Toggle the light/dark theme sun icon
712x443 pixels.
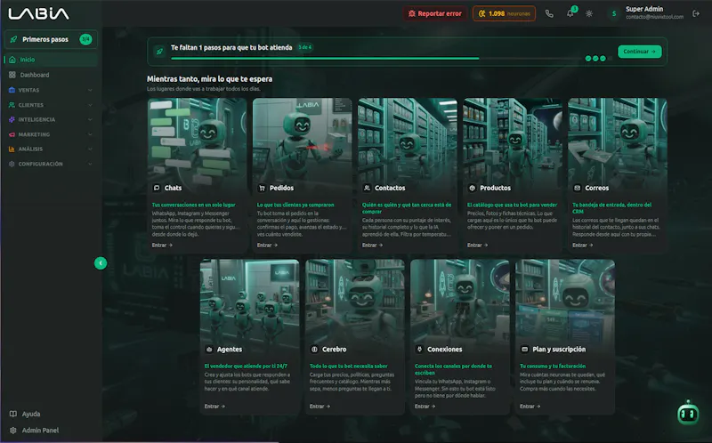click(589, 13)
